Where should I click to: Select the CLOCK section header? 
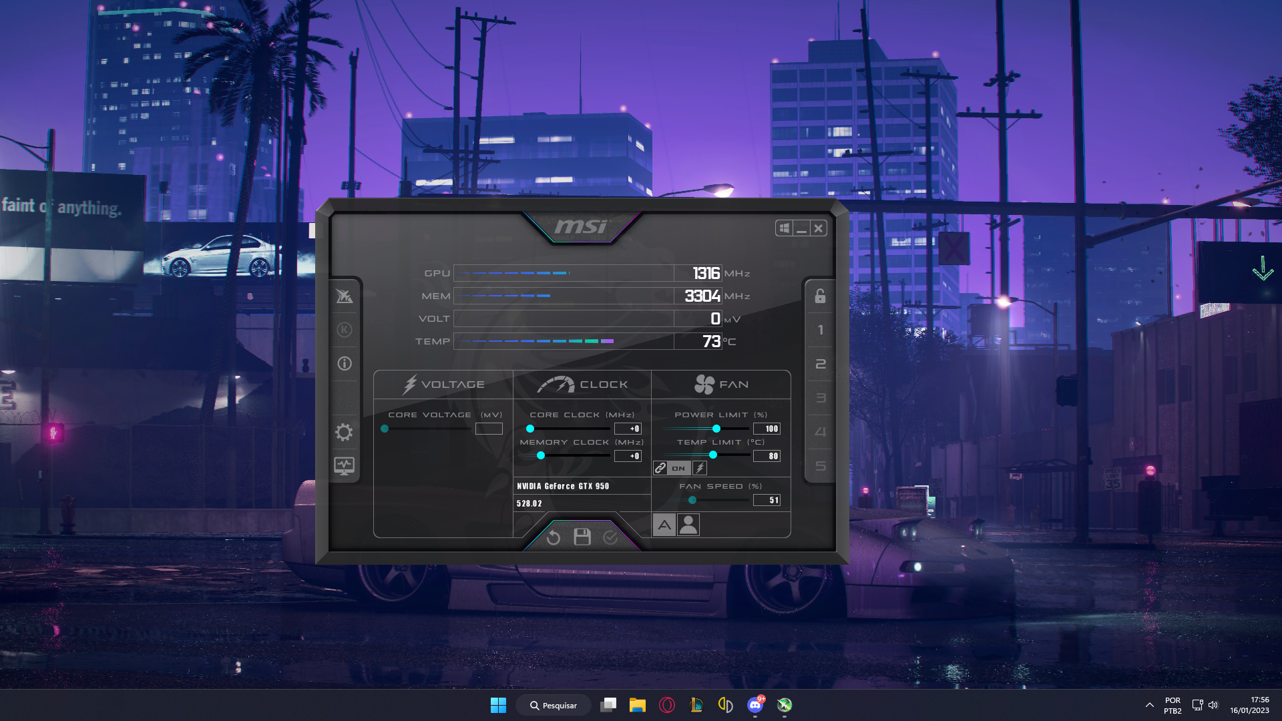tap(582, 385)
